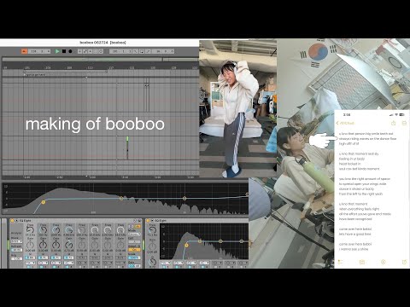Tap the share icon in Notes

pos(394,123)
